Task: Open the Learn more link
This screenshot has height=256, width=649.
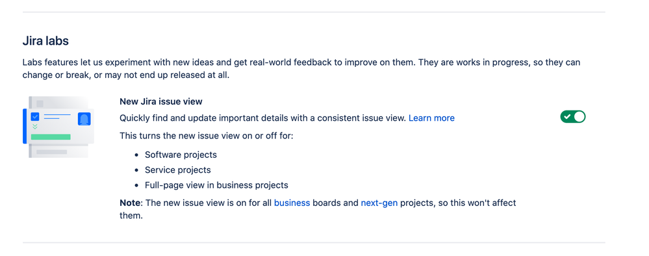Action: (x=431, y=118)
